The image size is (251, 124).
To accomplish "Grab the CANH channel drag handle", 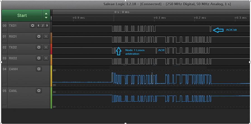I will point(4,84).
